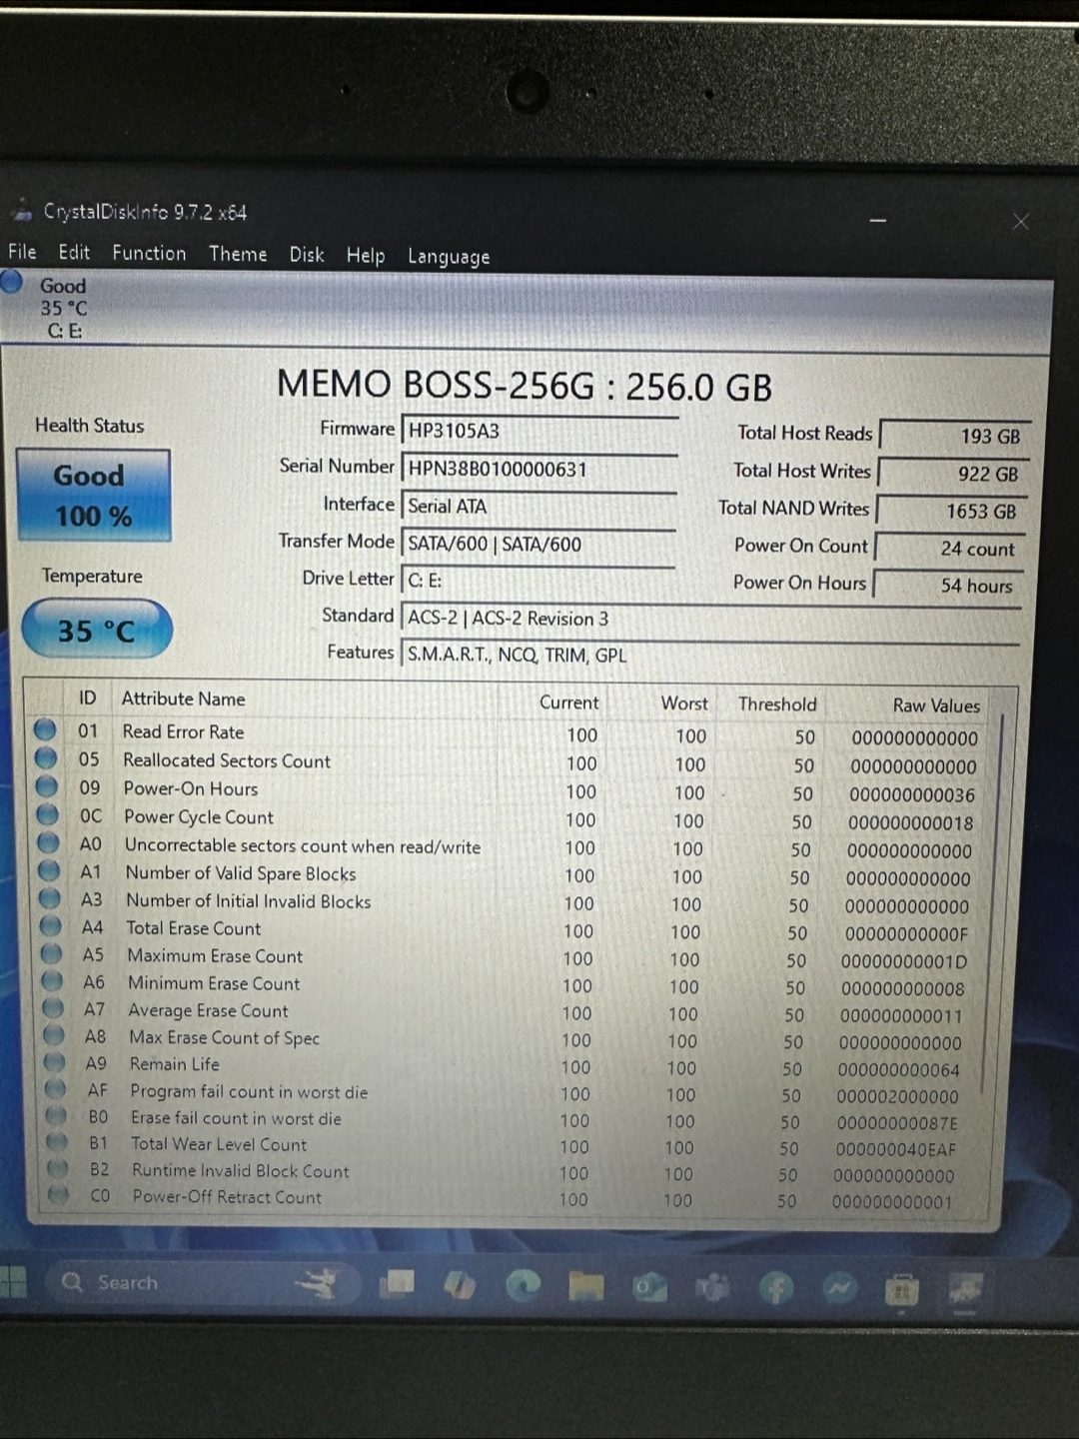Click the Worst column header
The width and height of the screenshot is (1079, 1439).
[684, 704]
